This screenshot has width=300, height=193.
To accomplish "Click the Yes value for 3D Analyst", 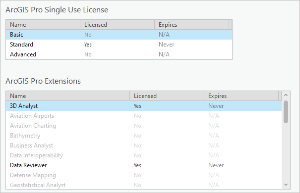I will pyautogui.click(x=137, y=106).
